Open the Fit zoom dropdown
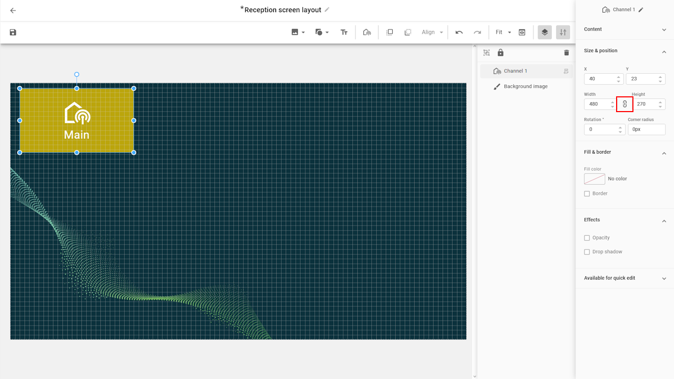The height and width of the screenshot is (379, 674). [x=503, y=33]
